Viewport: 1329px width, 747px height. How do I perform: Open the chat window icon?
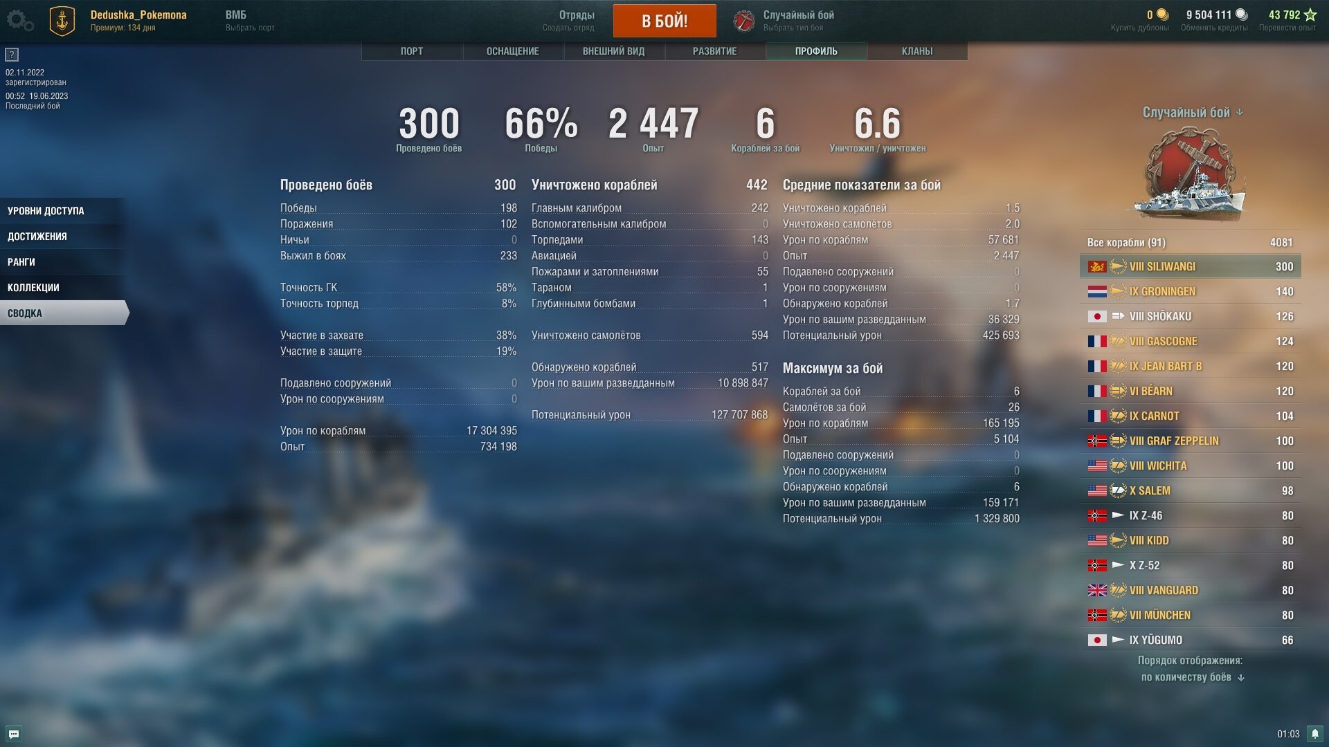pos(14,734)
